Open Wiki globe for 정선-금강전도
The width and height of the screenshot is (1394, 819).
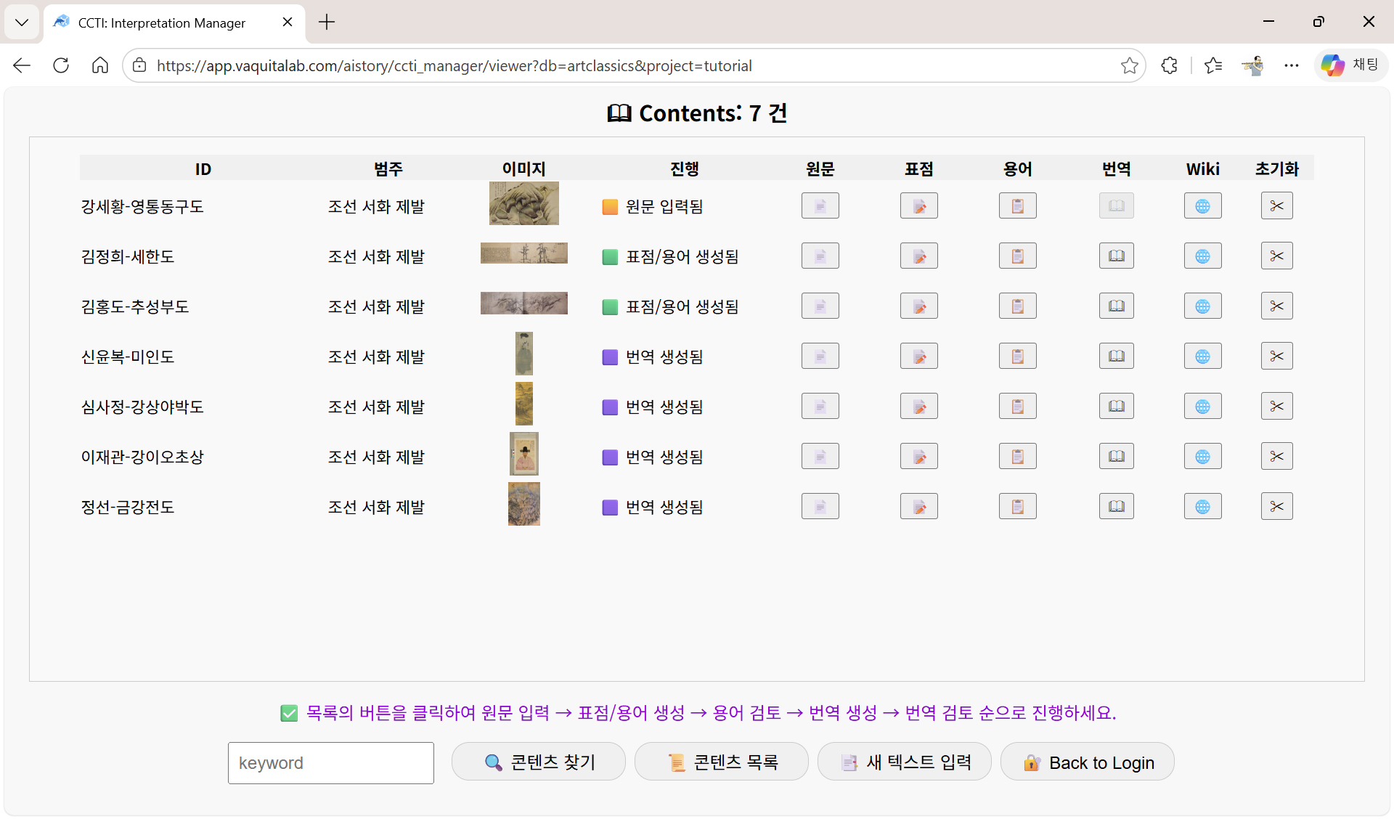click(1202, 507)
